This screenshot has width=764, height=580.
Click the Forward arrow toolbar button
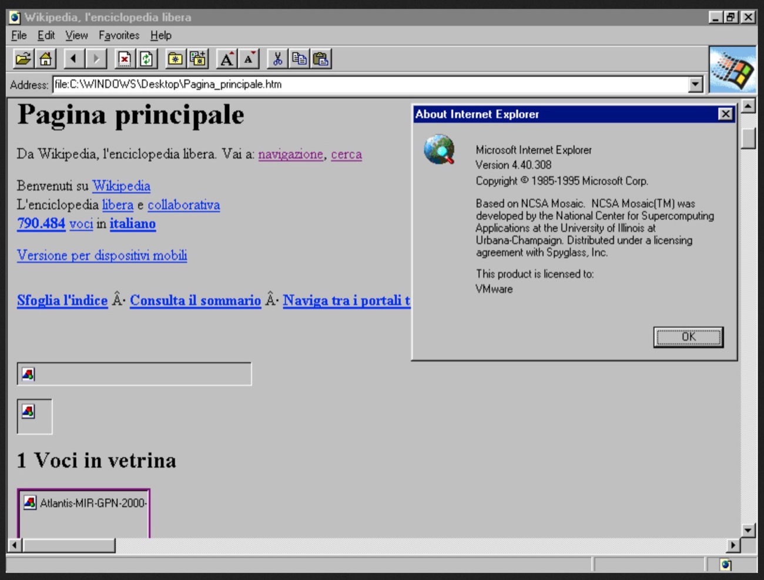pyautogui.click(x=96, y=59)
